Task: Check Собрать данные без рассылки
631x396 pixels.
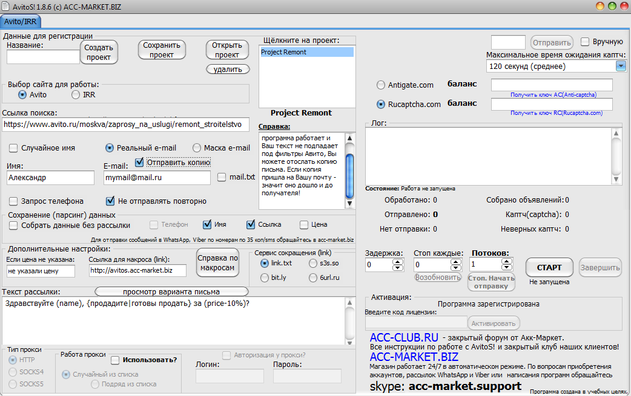Action: [13, 226]
